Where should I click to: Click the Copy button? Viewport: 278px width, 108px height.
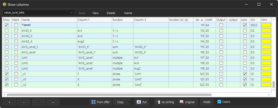[x=121, y=102]
